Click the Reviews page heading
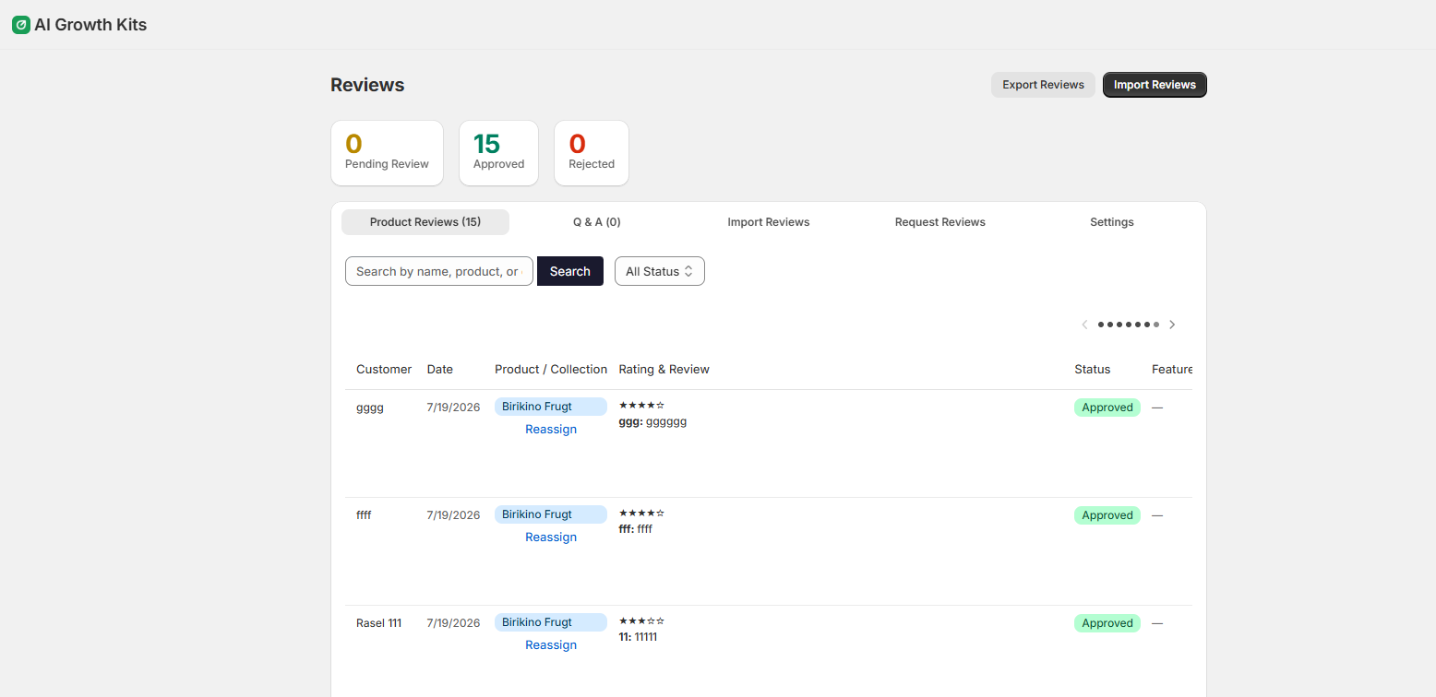Screen dimensions: 1436x697 (367, 85)
